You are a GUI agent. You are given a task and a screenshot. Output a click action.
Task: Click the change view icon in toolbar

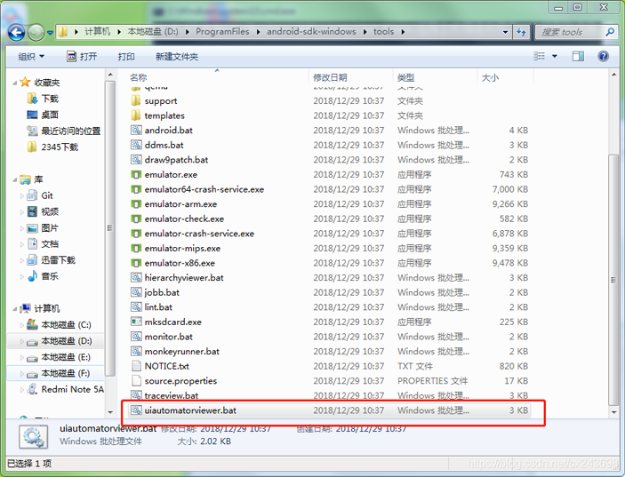point(537,56)
